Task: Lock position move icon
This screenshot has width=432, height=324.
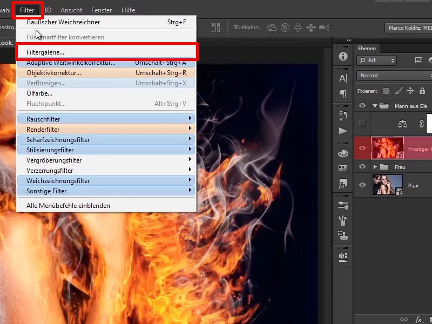Action: (x=410, y=91)
